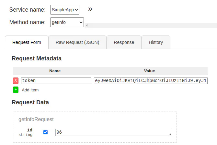
Task: Open the Service name dropdown
Action: click(x=65, y=10)
